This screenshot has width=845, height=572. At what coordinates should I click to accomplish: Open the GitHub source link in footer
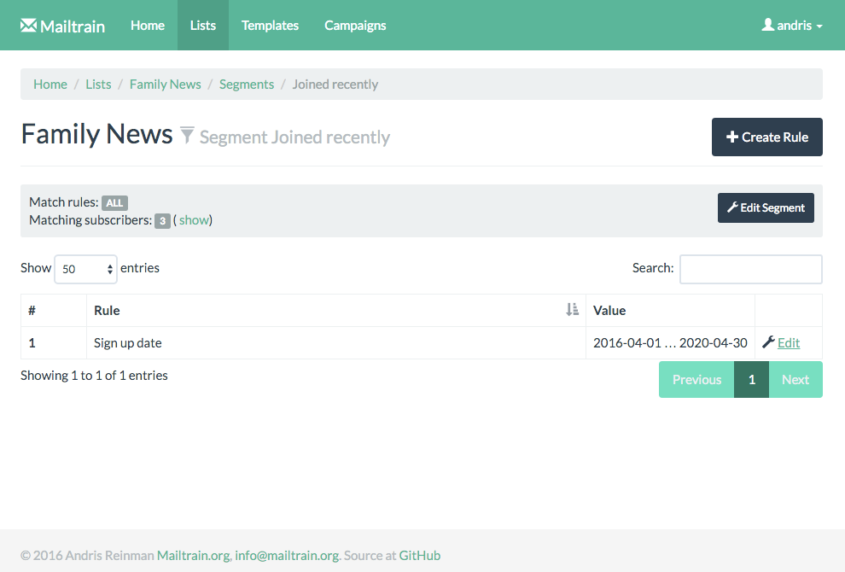[419, 555]
